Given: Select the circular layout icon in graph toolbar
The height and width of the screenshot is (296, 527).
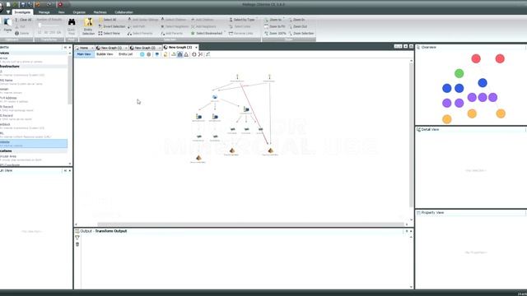Looking at the screenshot, I should click(194, 54).
